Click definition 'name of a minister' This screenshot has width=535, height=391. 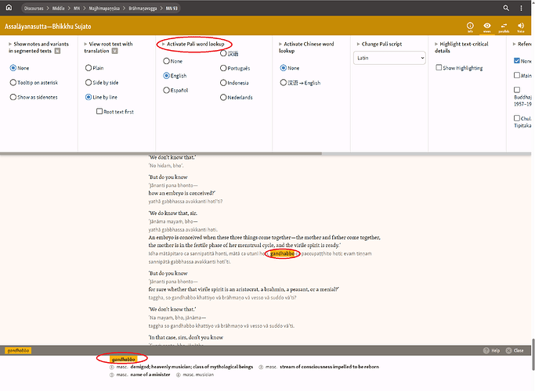coord(150,375)
